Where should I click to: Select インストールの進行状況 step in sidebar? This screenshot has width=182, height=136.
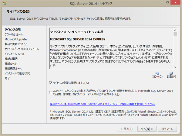(17, 73)
